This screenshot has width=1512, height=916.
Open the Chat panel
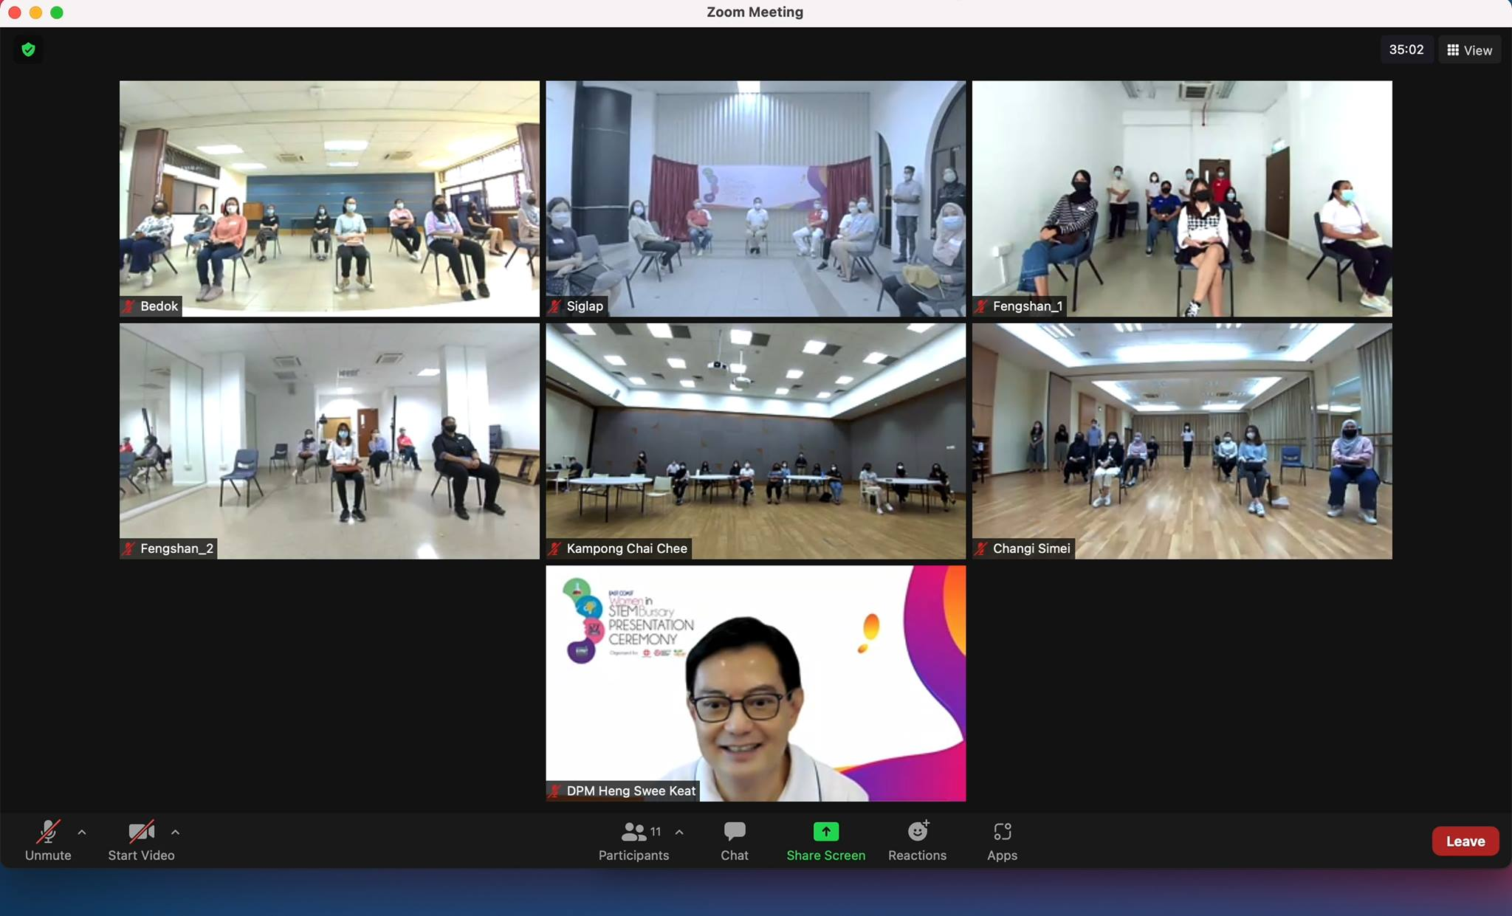(x=735, y=841)
